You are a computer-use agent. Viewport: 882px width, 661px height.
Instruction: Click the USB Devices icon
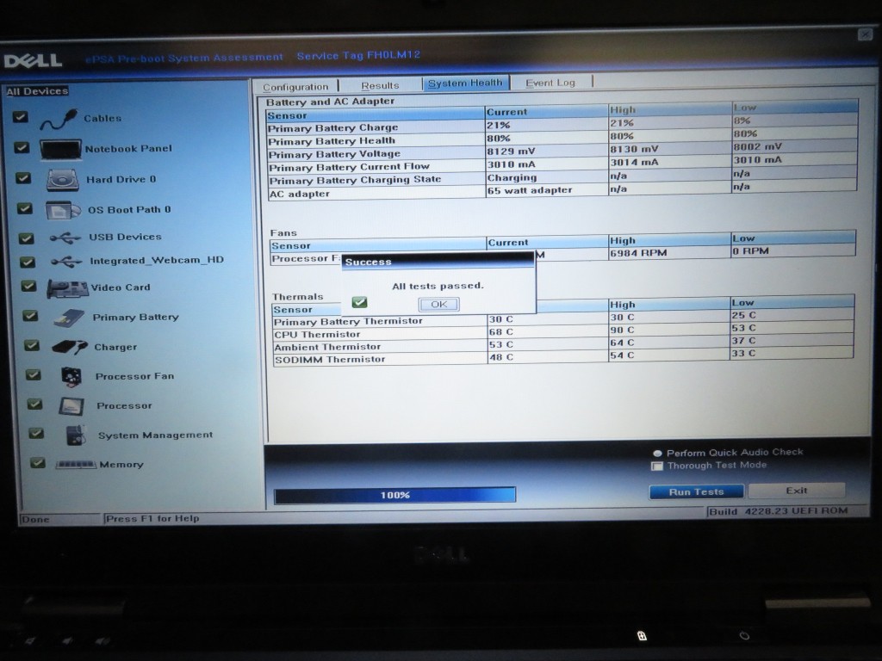[65, 238]
